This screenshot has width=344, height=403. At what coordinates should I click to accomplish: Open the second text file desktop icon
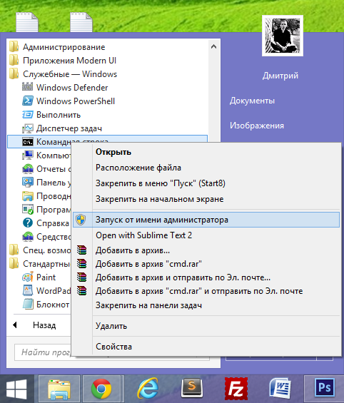click(81, 22)
